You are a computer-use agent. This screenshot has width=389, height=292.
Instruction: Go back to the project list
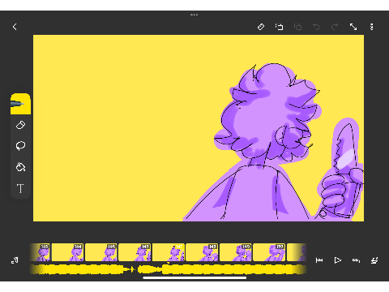pos(15,27)
